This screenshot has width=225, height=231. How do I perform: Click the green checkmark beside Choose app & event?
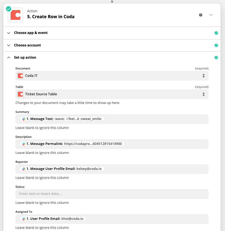pyautogui.click(x=216, y=33)
